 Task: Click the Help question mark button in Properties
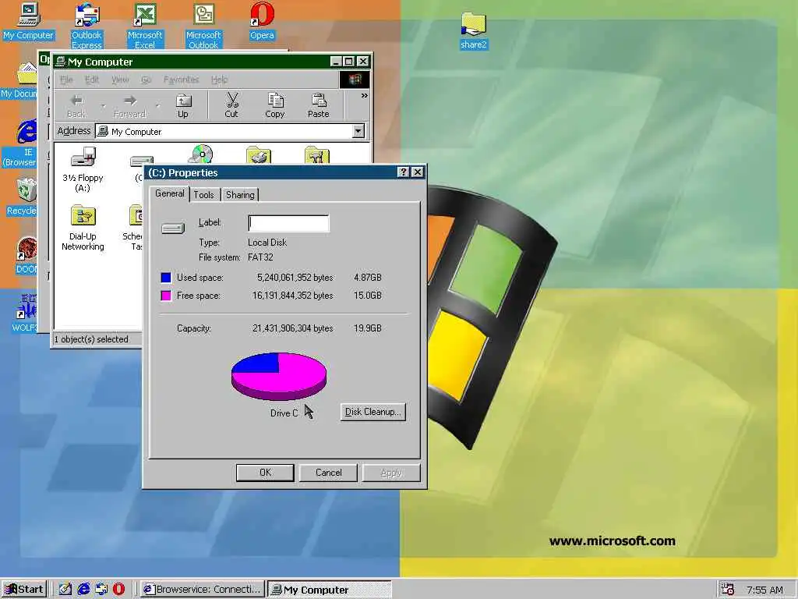[403, 172]
